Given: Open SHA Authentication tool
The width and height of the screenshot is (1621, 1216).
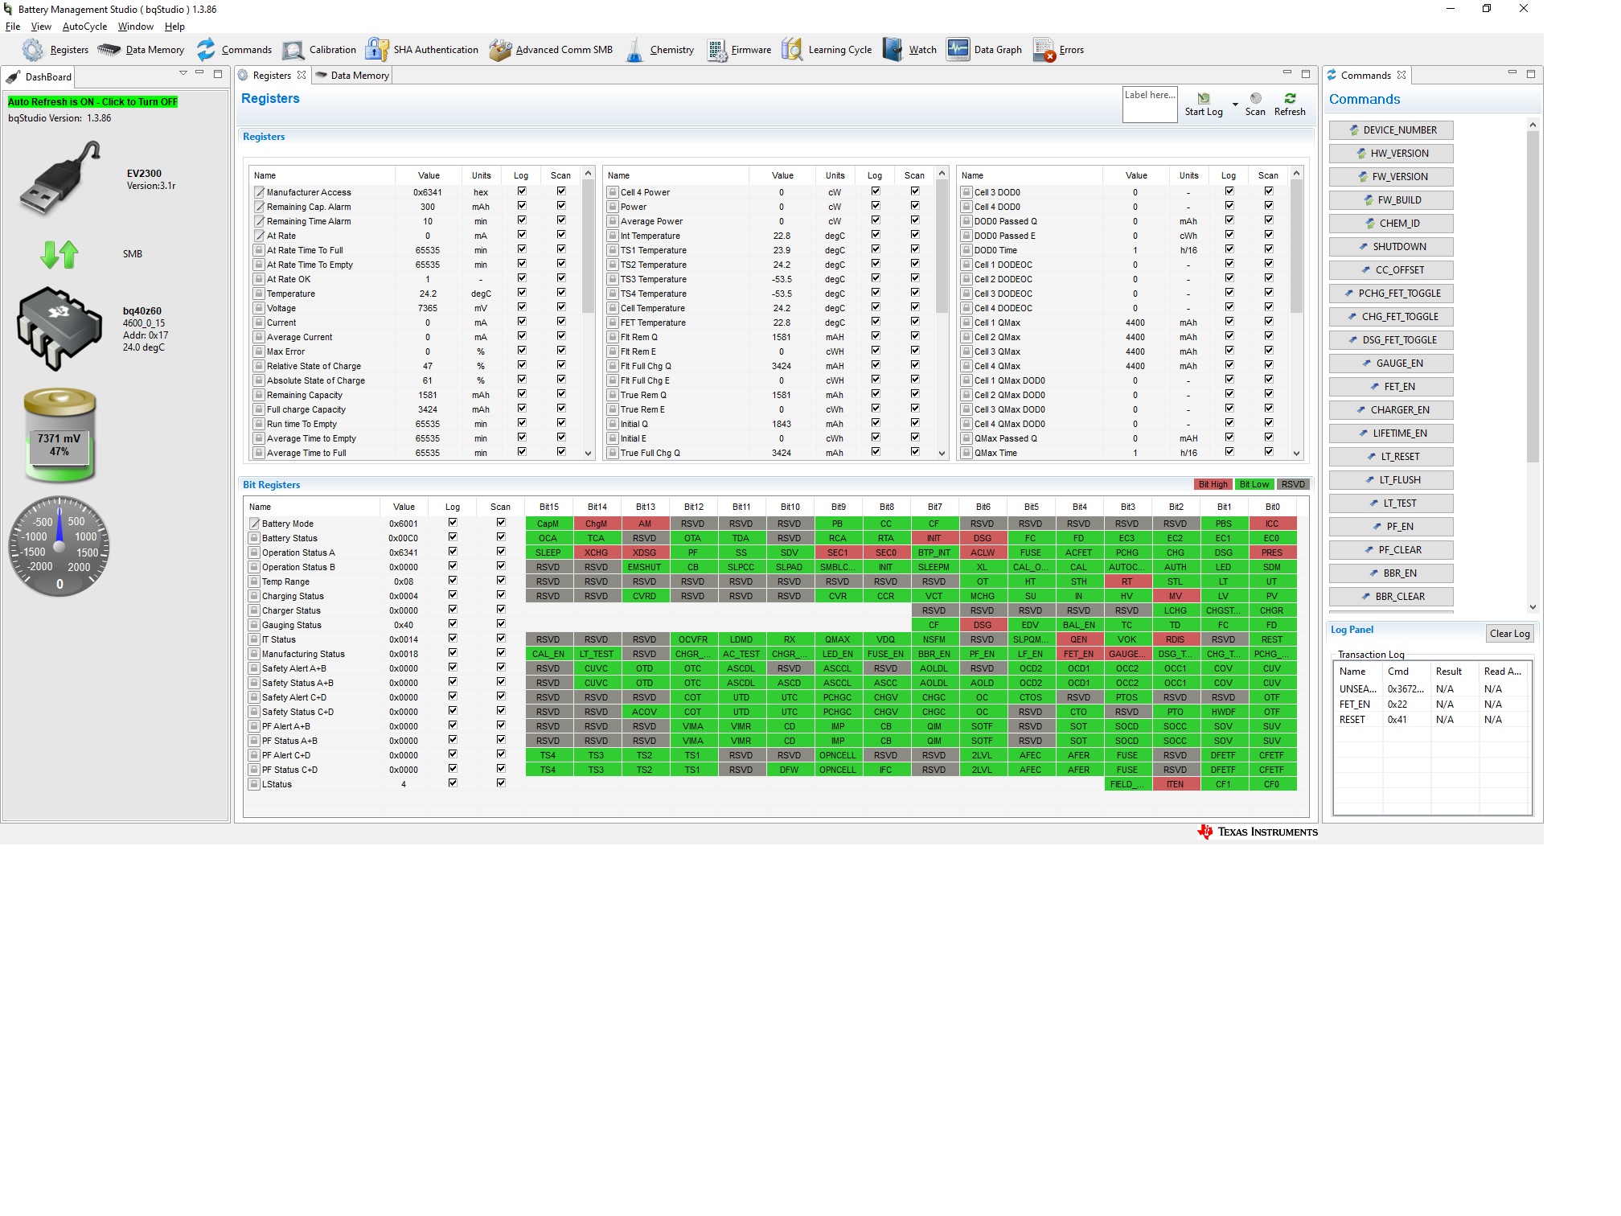Looking at the screenshot, I should tap(421, 50).
